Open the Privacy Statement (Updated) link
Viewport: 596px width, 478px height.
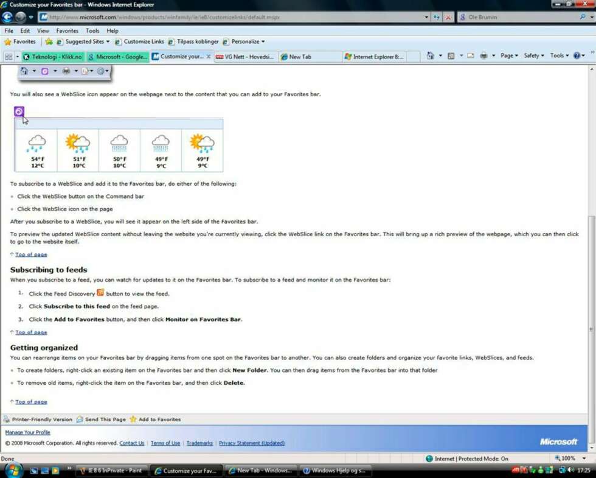click(x=252, y=443)
